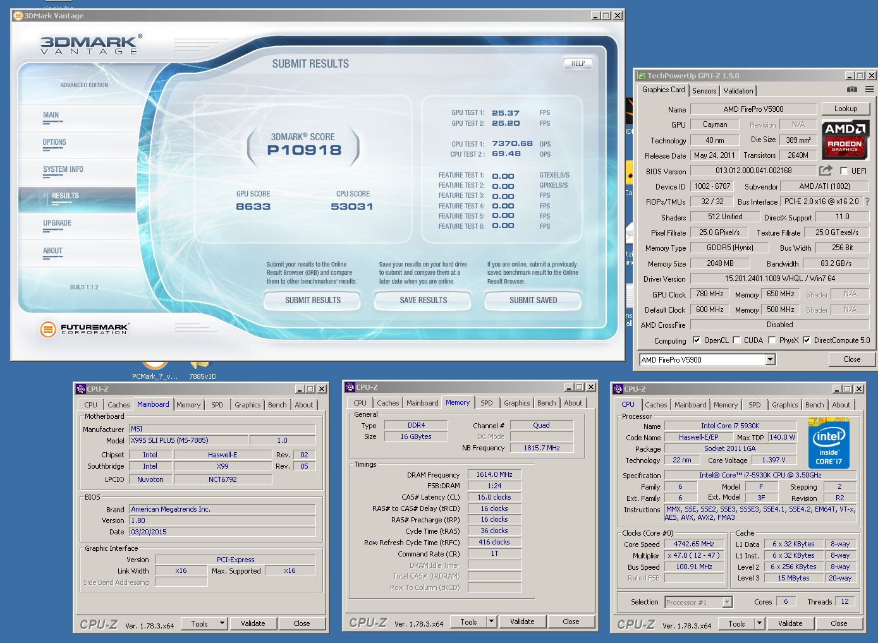Click the X99S SLI PLUS model field
Screen dimensions: 878x643
[188, 440]
